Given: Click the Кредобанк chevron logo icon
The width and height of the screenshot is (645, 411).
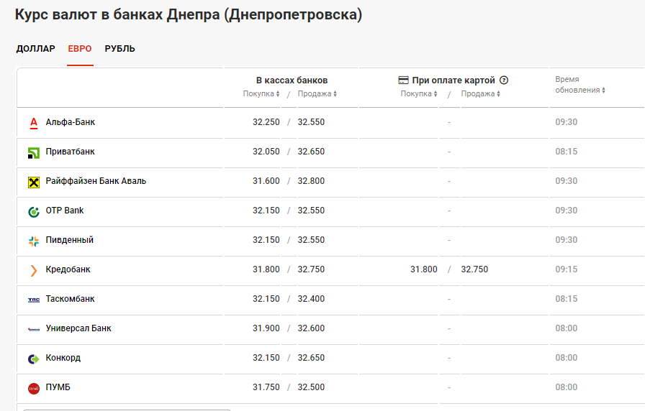Looking at the screenshot, I should (x=34, y=270).
